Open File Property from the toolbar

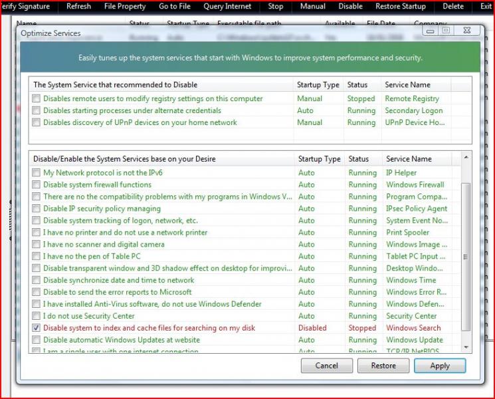tap(125, 7)
